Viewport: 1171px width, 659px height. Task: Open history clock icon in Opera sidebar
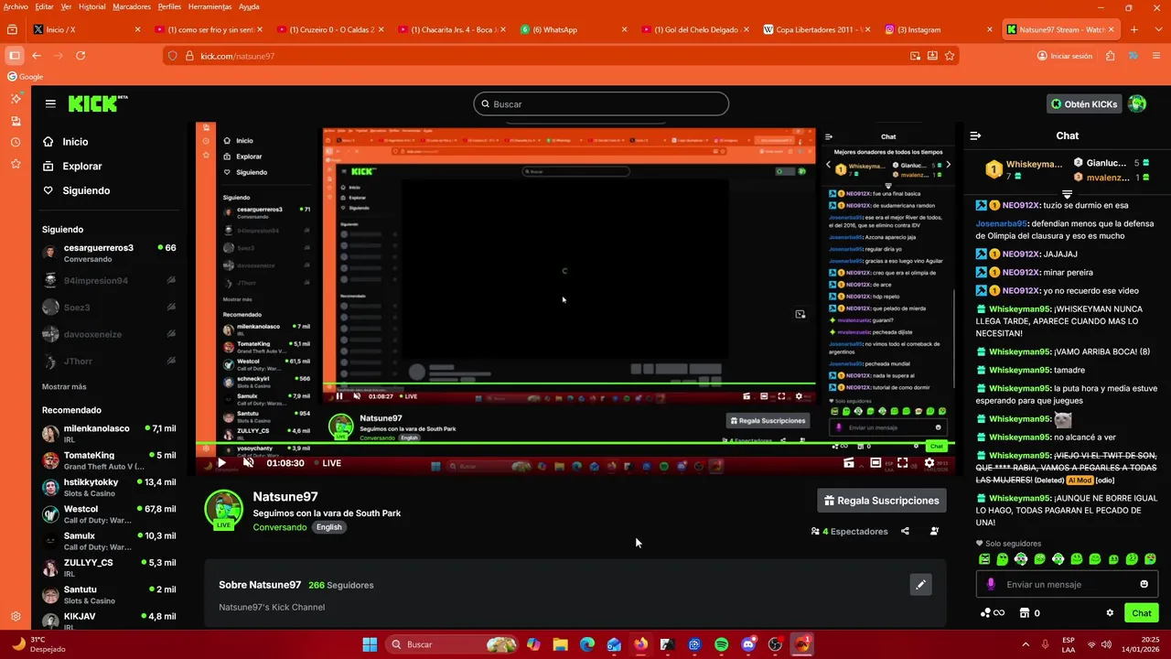pos(16,142)
